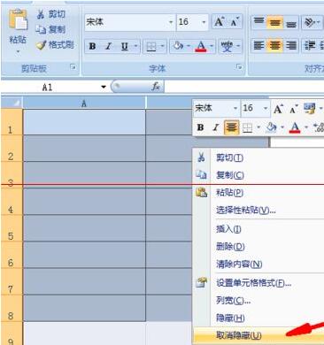Toggle Center alignment in the mini toolbar

[x=231, y=127]
